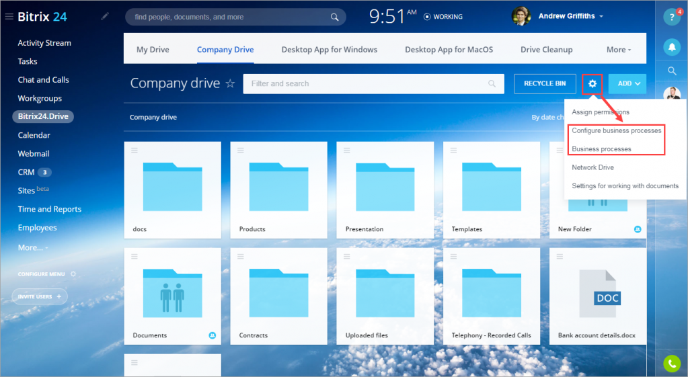688x377 pixels.
Task: Open the menu handle on the Contracts card
Action: [x=241, y=257]
